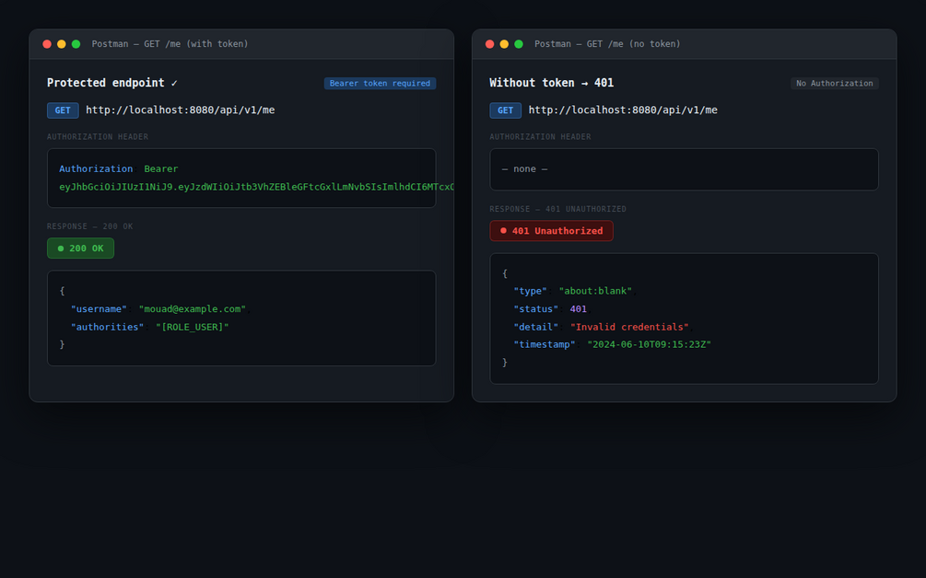Click request URL in 'no token' window

pyautogui.click(x=623, y=110)
